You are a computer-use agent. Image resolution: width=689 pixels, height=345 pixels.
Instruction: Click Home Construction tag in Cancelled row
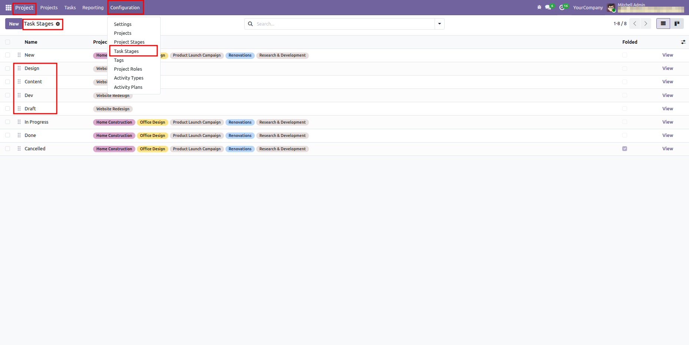[x=114, y=149]
